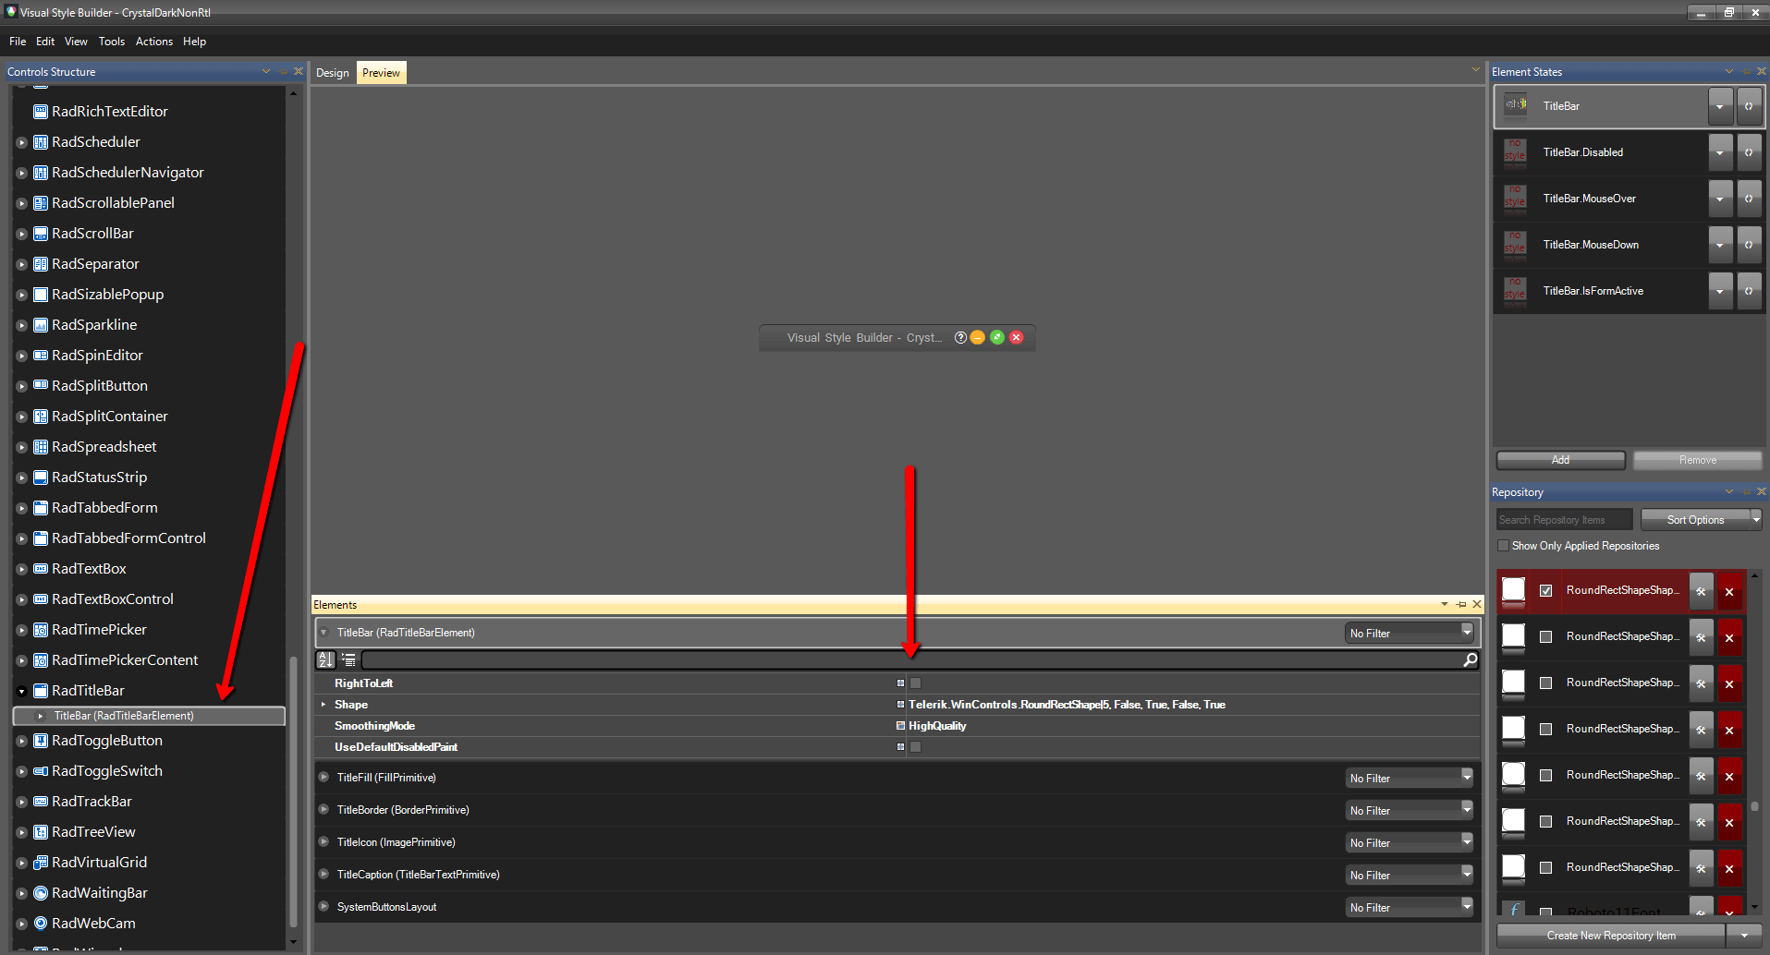This screenshot has width=1770, height=955.
Task: Click the reset button for TitleBar.MouseDown state
Action: pos(1749,245)
